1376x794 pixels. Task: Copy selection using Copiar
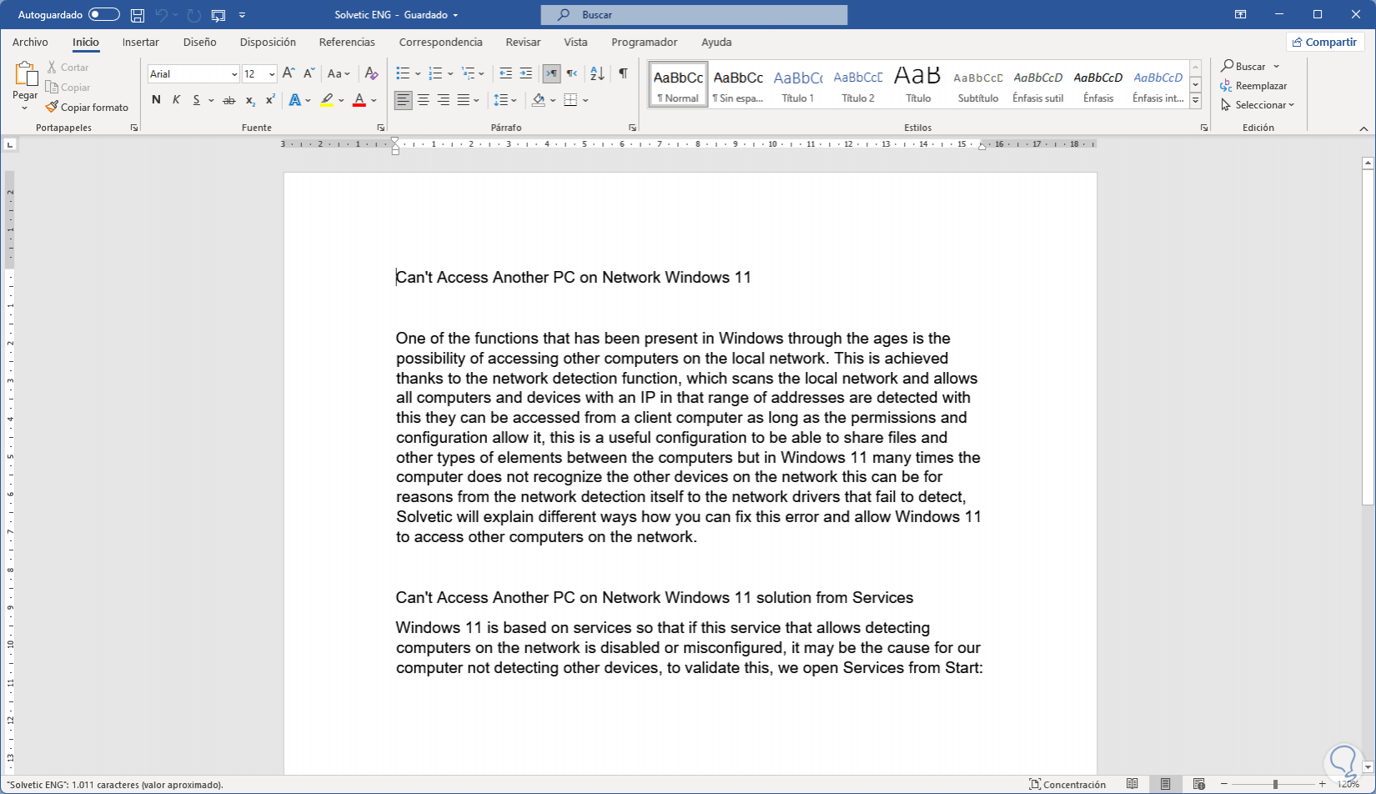[68, 87]
